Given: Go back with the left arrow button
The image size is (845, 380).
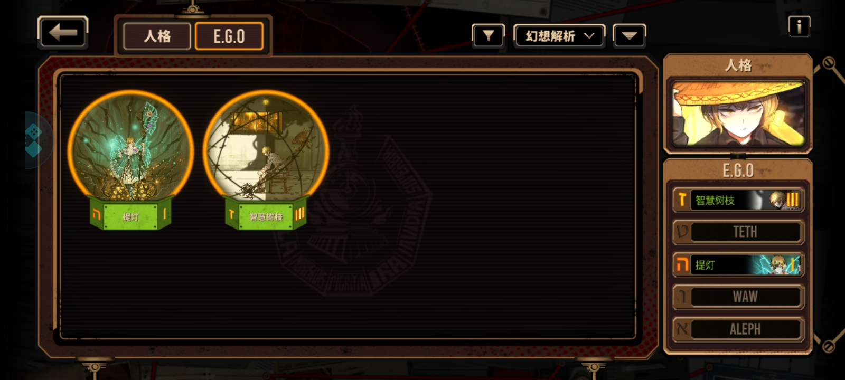Looking at the screenshot, I should (63, 33).
